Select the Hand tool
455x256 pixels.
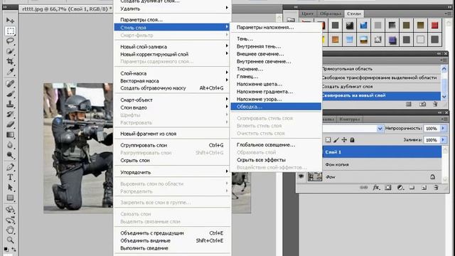tap(10, 230)
